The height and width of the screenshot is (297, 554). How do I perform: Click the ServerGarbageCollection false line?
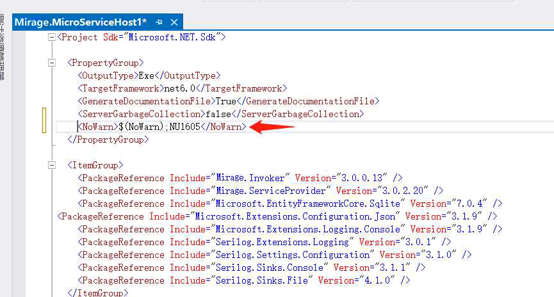click(221, 114)
